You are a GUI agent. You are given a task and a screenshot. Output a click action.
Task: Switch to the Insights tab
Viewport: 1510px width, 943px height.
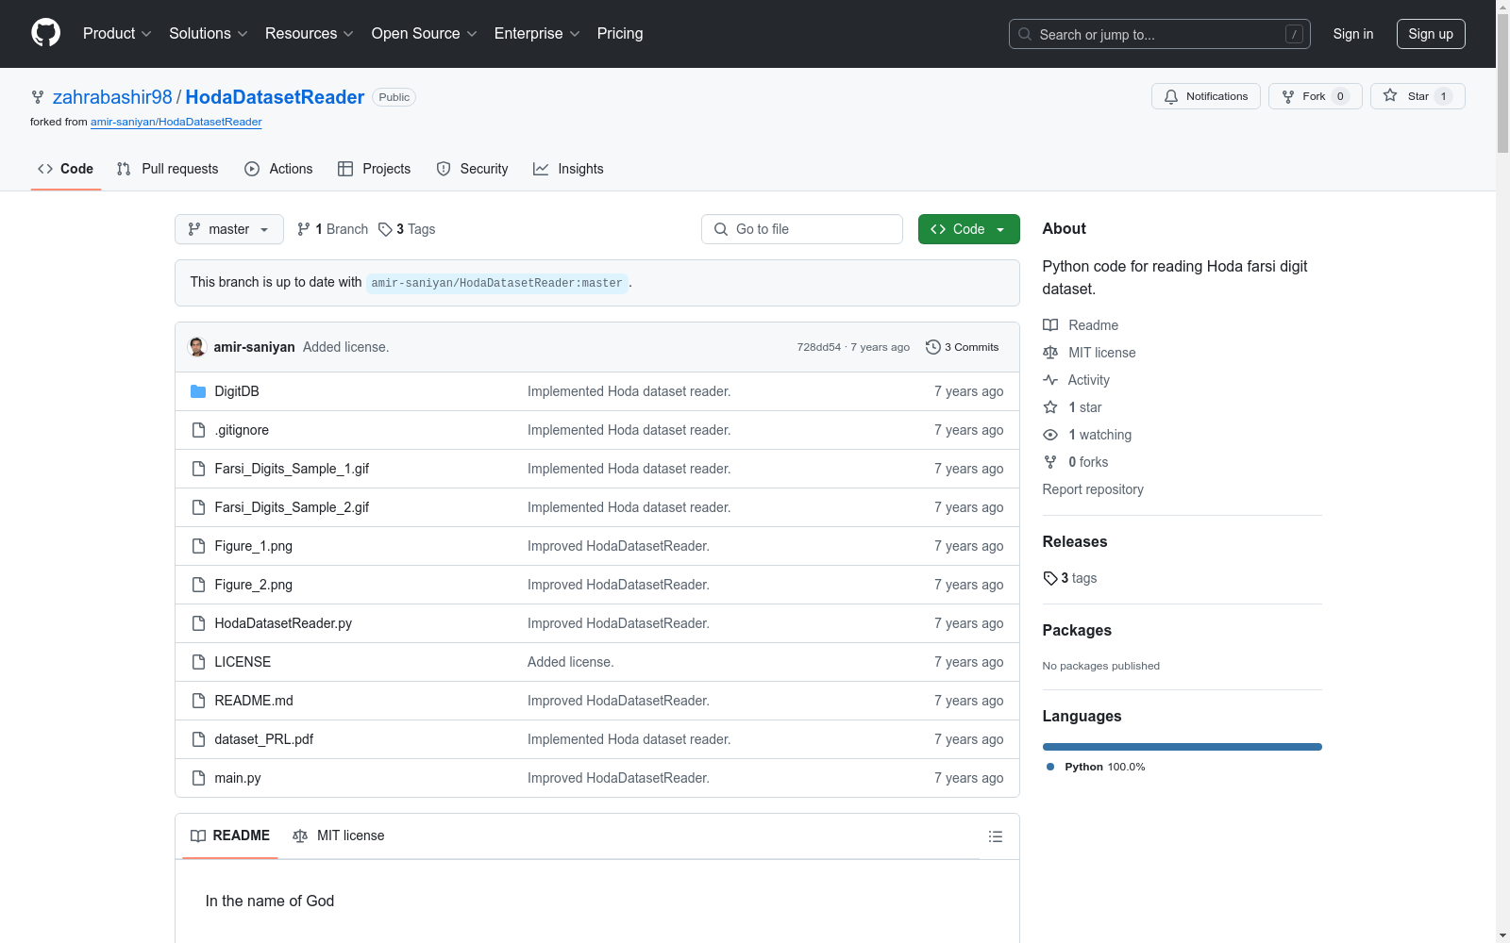[x=568, y=169]
